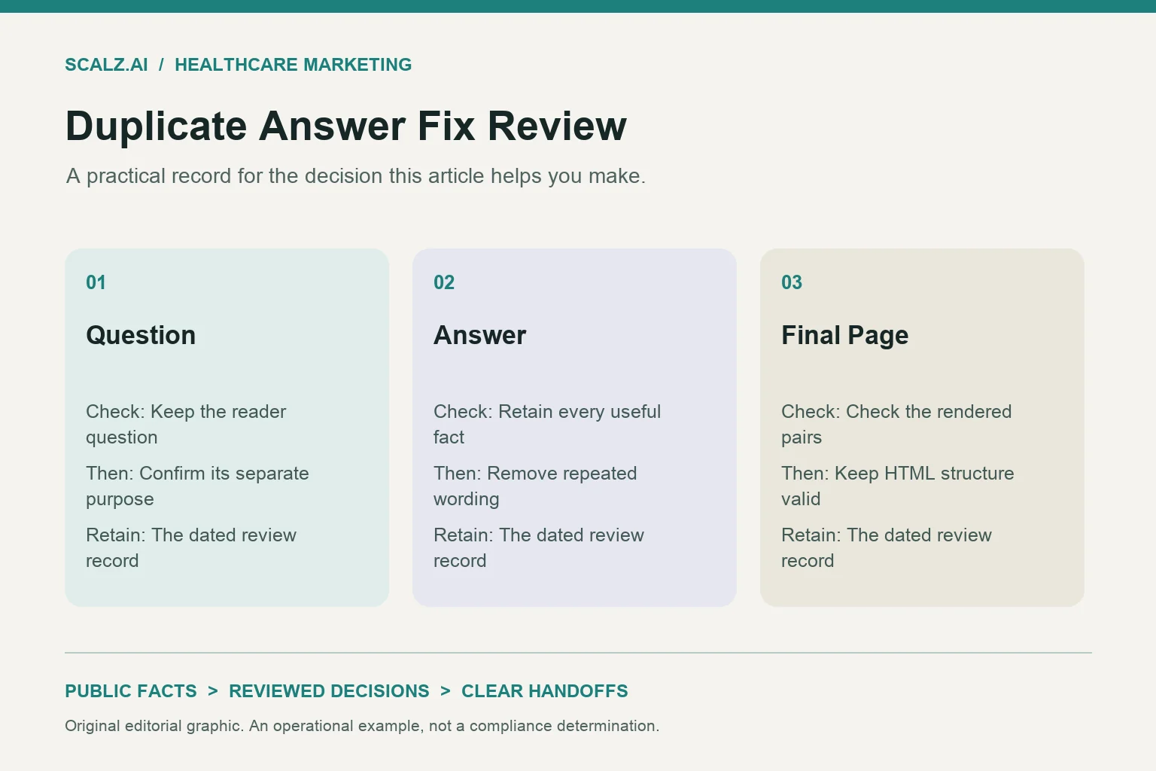Screen dimensions: 1156x771
Task: Click the number 02 on Answer card
Action: pos(444,282)
